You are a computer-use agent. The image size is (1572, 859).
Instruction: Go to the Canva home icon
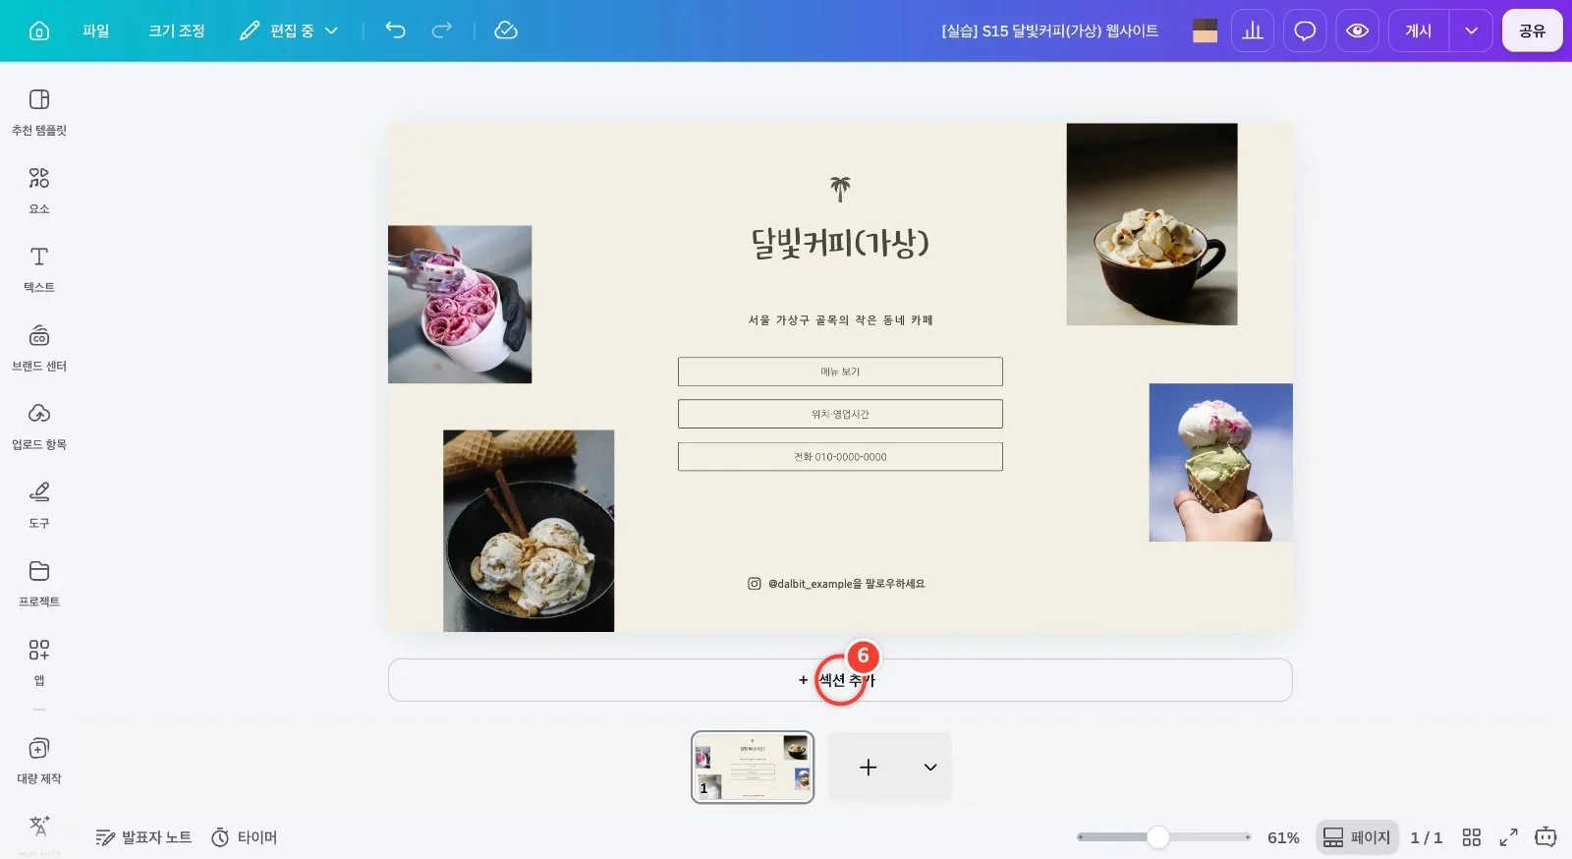(39, 30)
